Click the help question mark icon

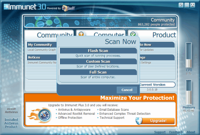point(181,5)
